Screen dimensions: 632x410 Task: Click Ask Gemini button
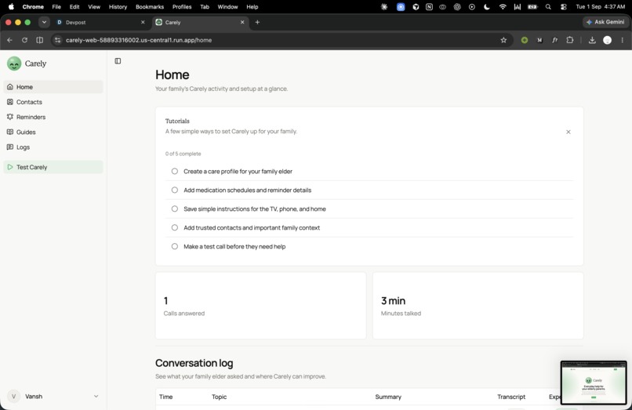605,22
